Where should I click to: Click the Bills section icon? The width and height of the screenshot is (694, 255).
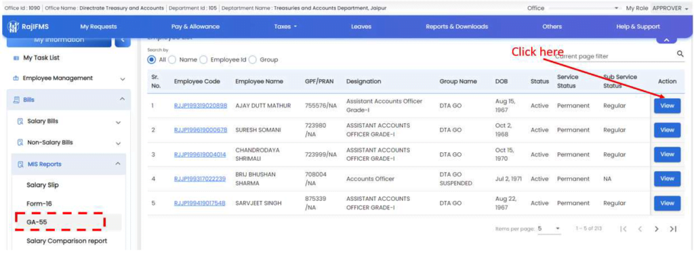tap(16, 100)
